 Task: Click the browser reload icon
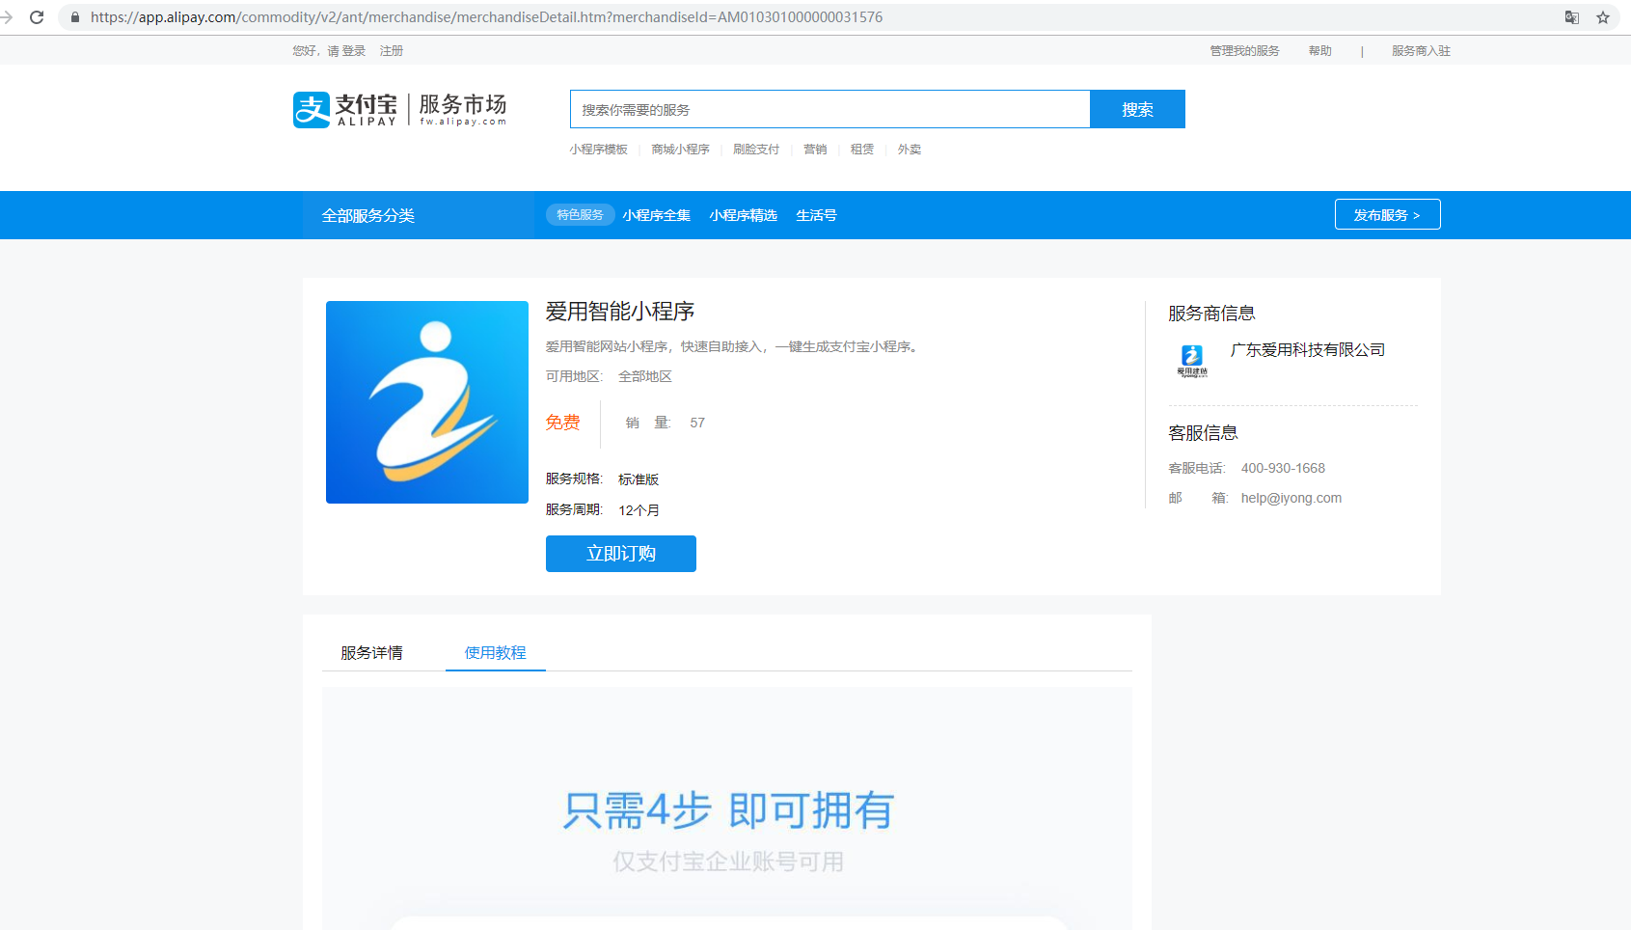[x=37, y=16]
